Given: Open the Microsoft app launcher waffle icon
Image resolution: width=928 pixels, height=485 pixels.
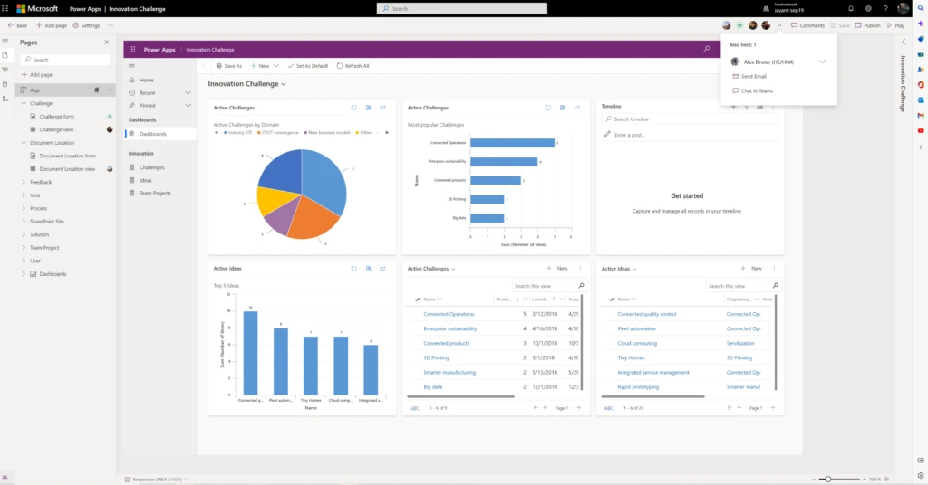Looking at the screenshot, I should tap(6, 8).
